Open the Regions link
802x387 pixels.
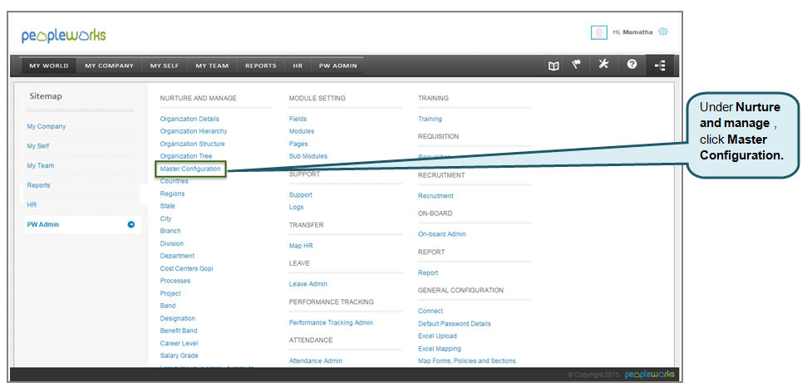coord(172,193)
